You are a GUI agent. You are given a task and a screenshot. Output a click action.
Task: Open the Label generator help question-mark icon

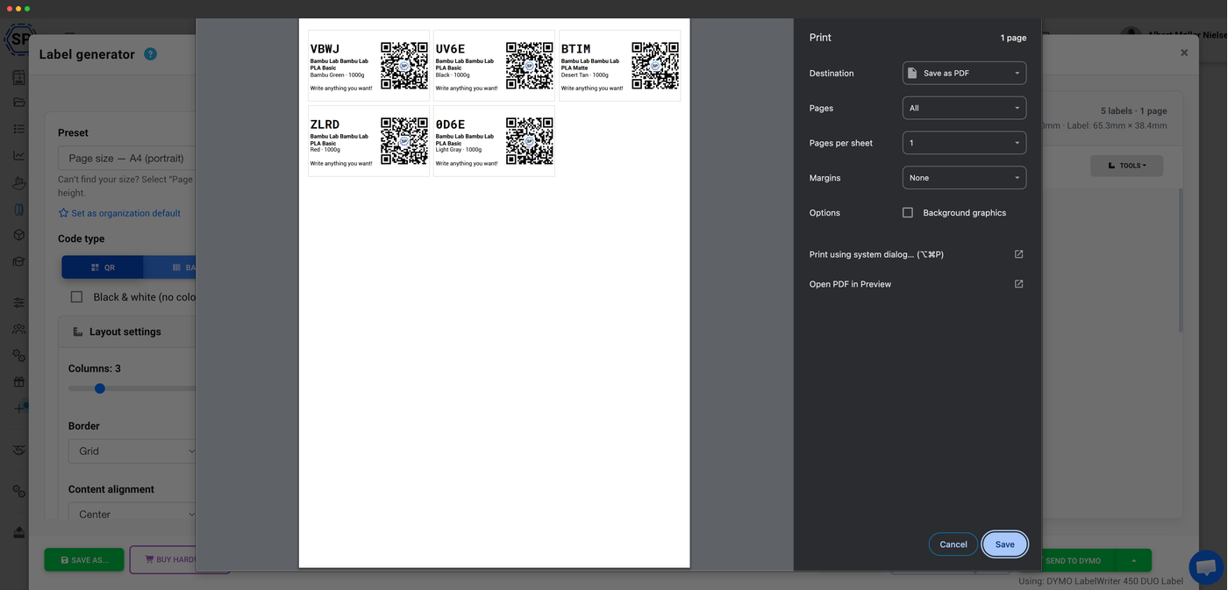[150, 54]
